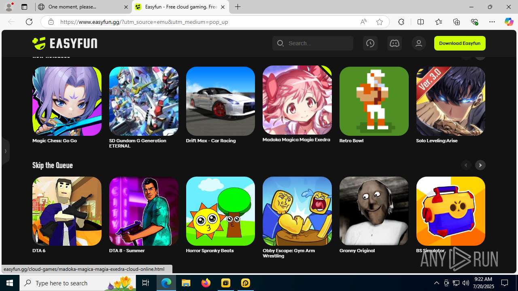518x291 pixels.
Task: Activate Read aloud icon
Action: pyautogui.click(x=363, y=22)
